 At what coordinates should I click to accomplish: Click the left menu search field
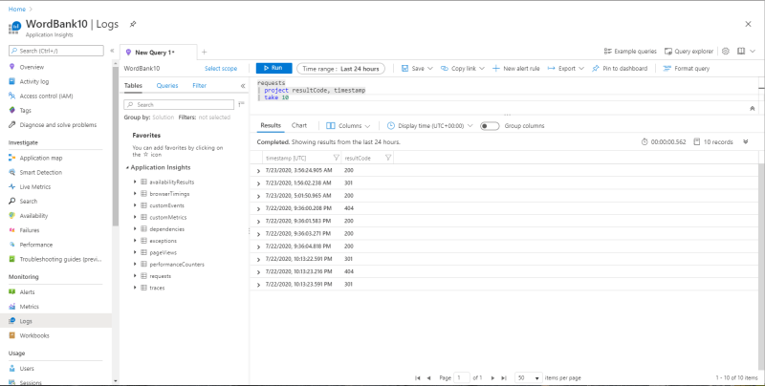[x=56, y=51]
